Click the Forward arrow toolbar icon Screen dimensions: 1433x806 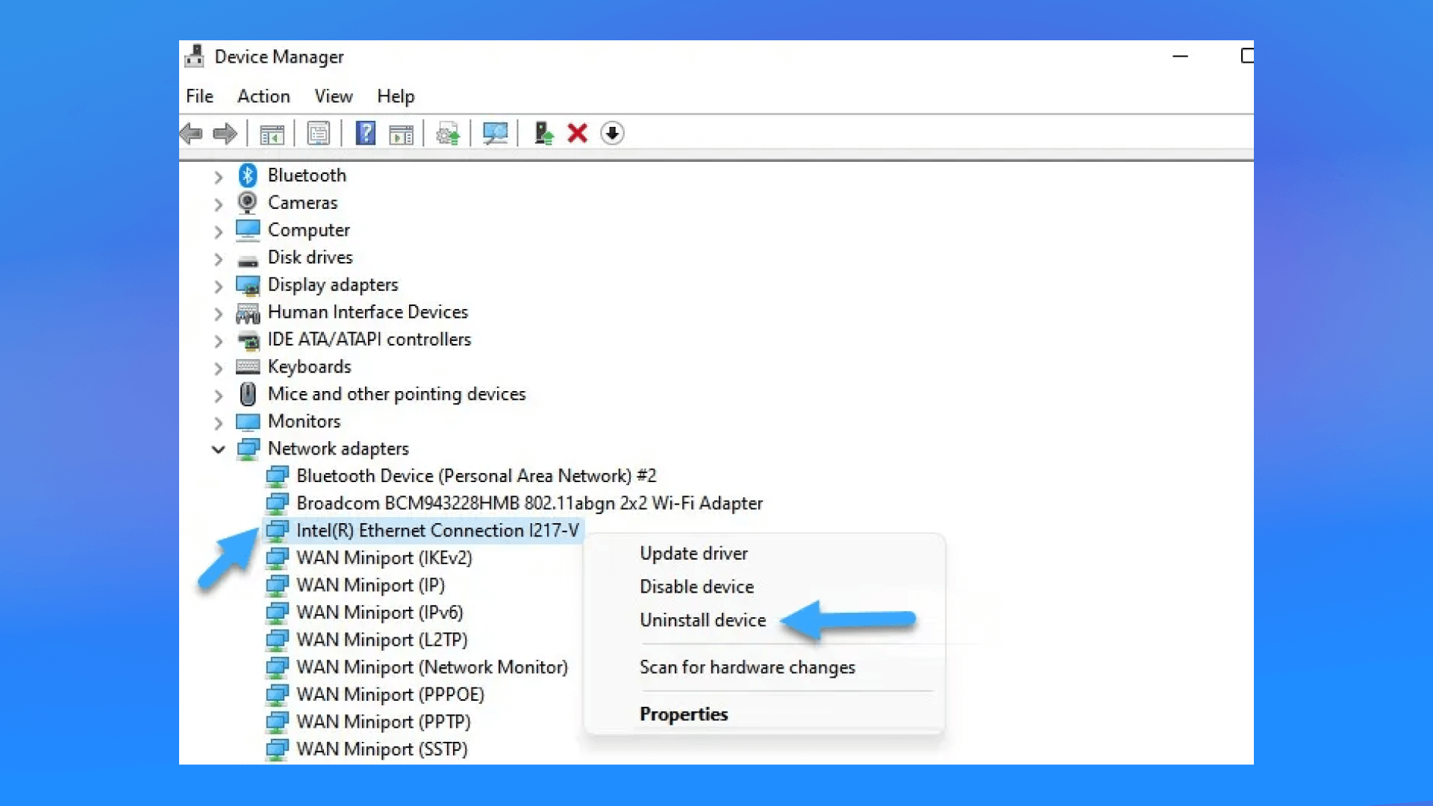[x=225, y=134]
